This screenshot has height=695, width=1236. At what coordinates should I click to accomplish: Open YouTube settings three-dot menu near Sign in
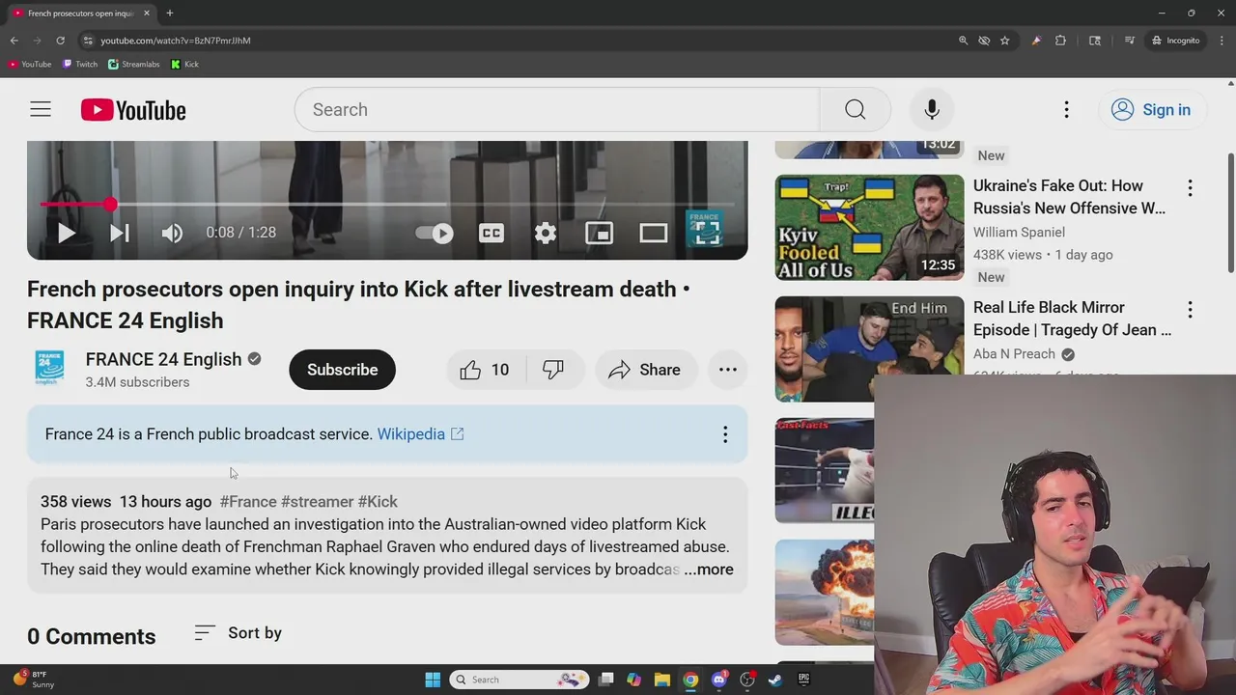[1066, 110]
